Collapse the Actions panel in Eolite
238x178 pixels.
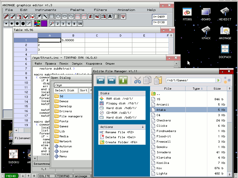(143, 127)
